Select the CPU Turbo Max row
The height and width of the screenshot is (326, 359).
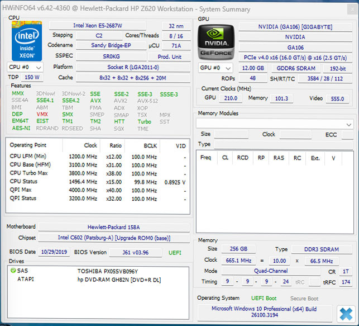click(x=98, y=173)
